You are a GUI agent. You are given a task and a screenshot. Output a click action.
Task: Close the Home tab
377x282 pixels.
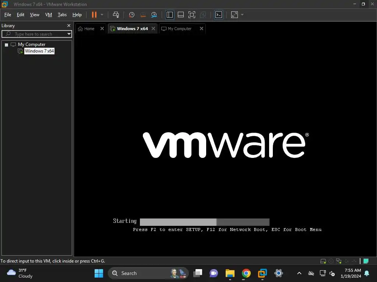pos(102,29)
